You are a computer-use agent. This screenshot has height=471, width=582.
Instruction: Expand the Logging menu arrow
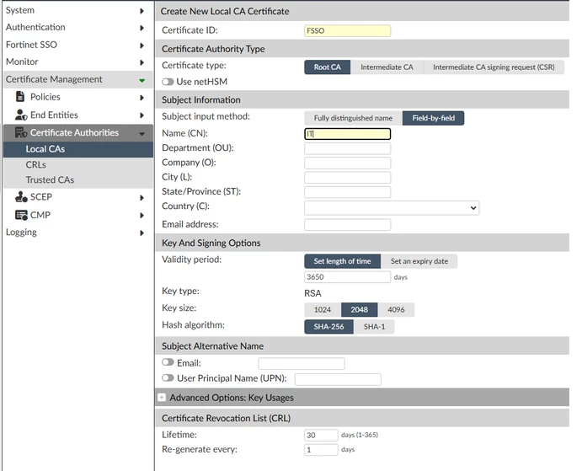[x=141, y=233]
